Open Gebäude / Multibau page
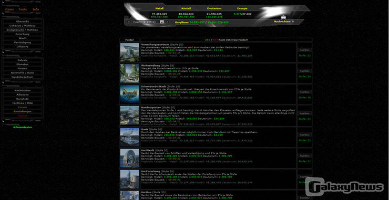The width and height of the screenshot is (389, 200). (x=22, y=26)
